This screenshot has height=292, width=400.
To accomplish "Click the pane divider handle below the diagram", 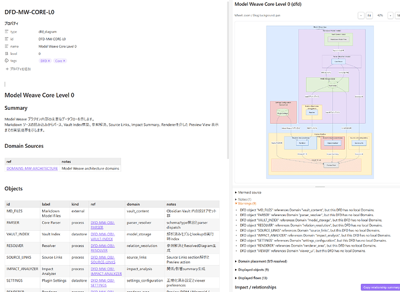I will tap(320, 187).
